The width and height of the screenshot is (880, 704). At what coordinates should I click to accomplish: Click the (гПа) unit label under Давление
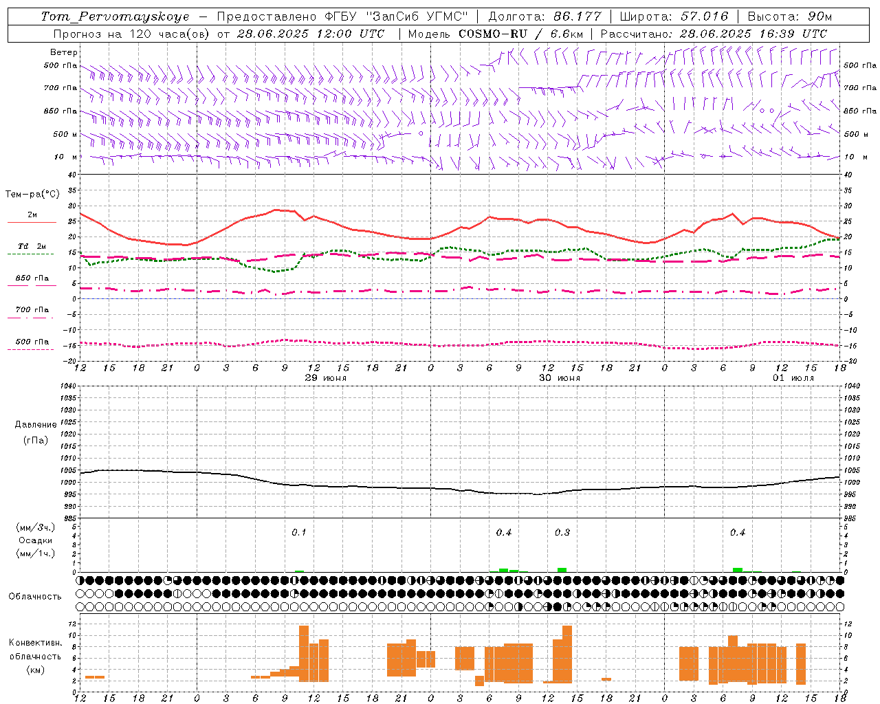pos(35,440)
